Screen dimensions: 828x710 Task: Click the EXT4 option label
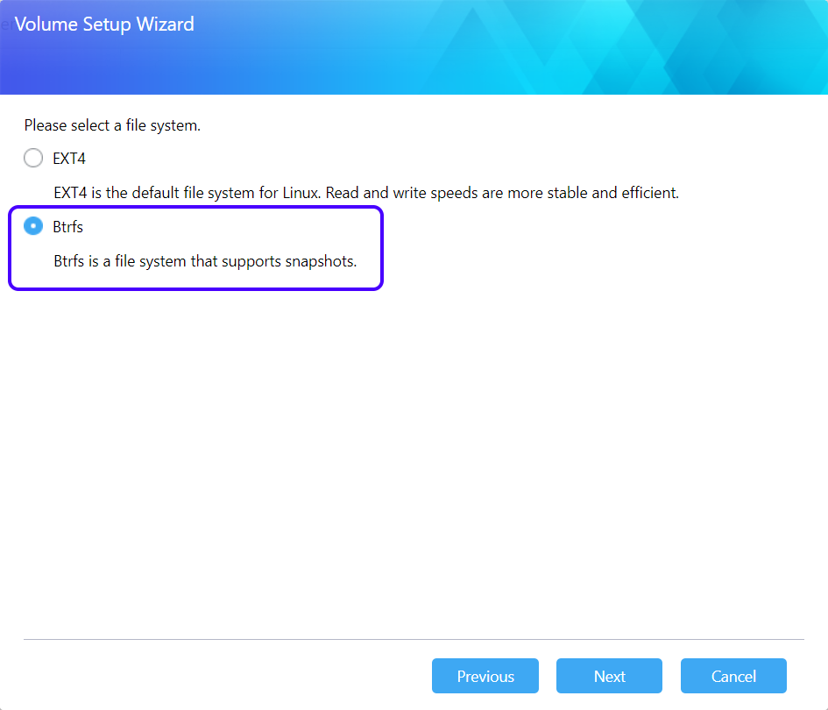(x=69, y=159)
